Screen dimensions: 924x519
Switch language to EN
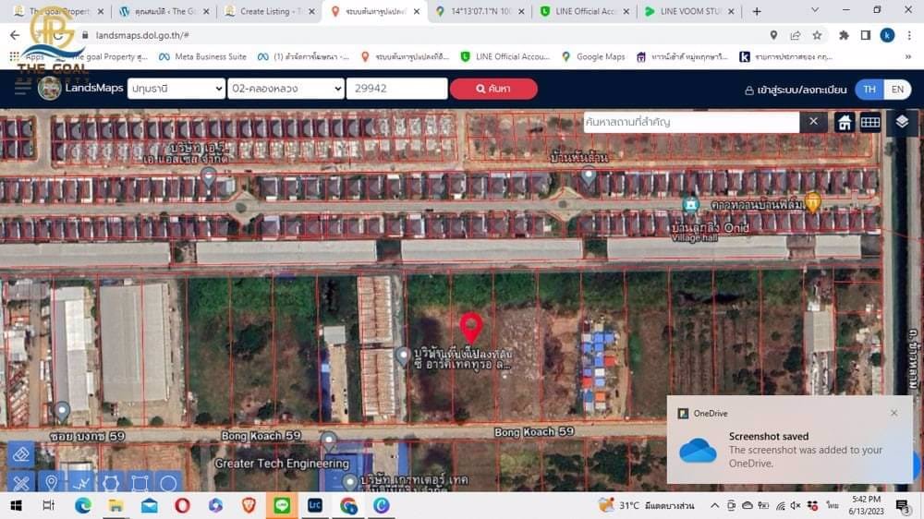tap(896, 90)
